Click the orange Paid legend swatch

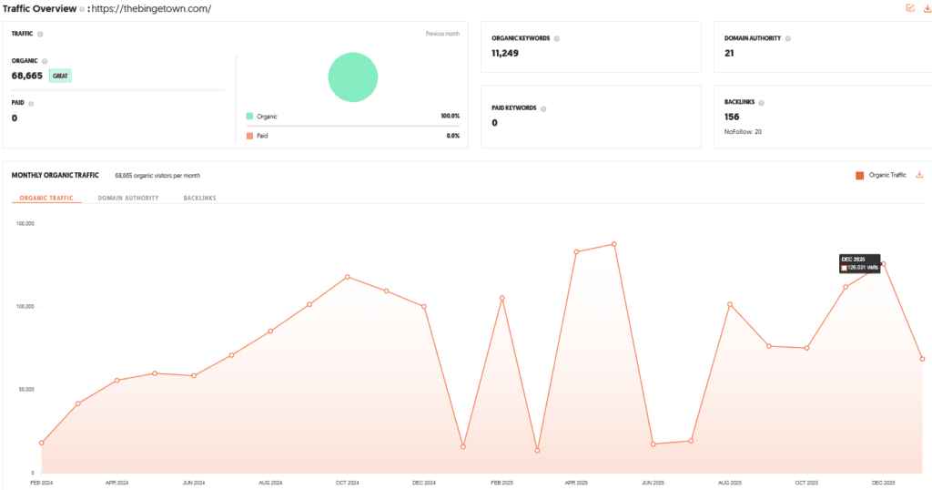pos(249,136)
